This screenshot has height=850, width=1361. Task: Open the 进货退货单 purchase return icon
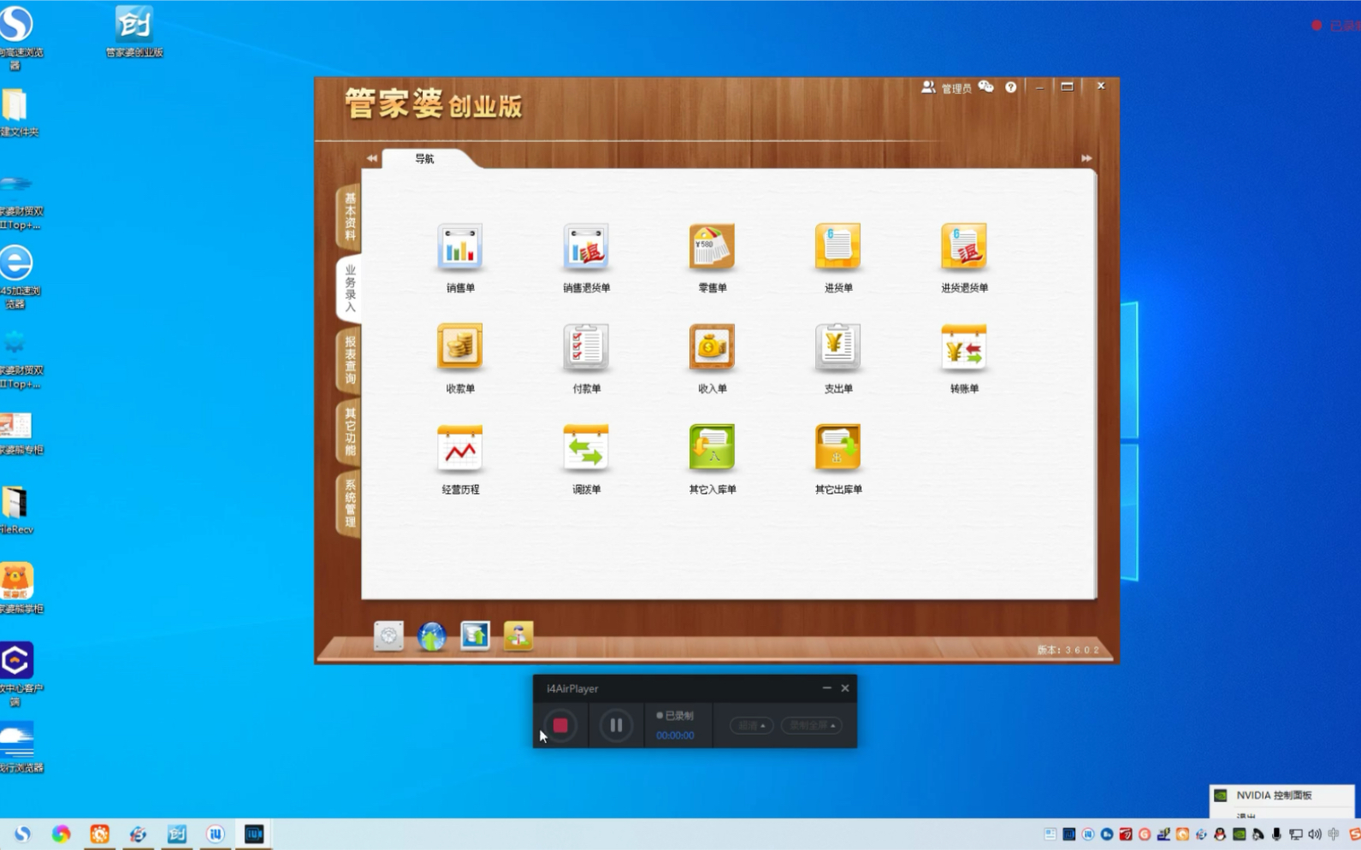point(964,247)
